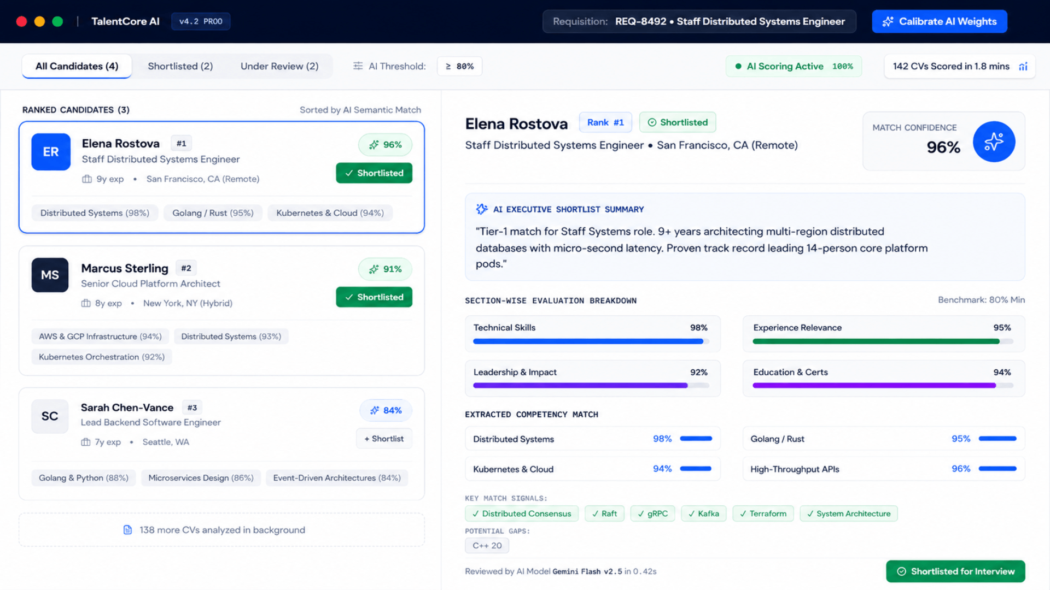
Task: Toggle the Shortlisted state on Marcus Sterling's card
Action: [374, 297]
